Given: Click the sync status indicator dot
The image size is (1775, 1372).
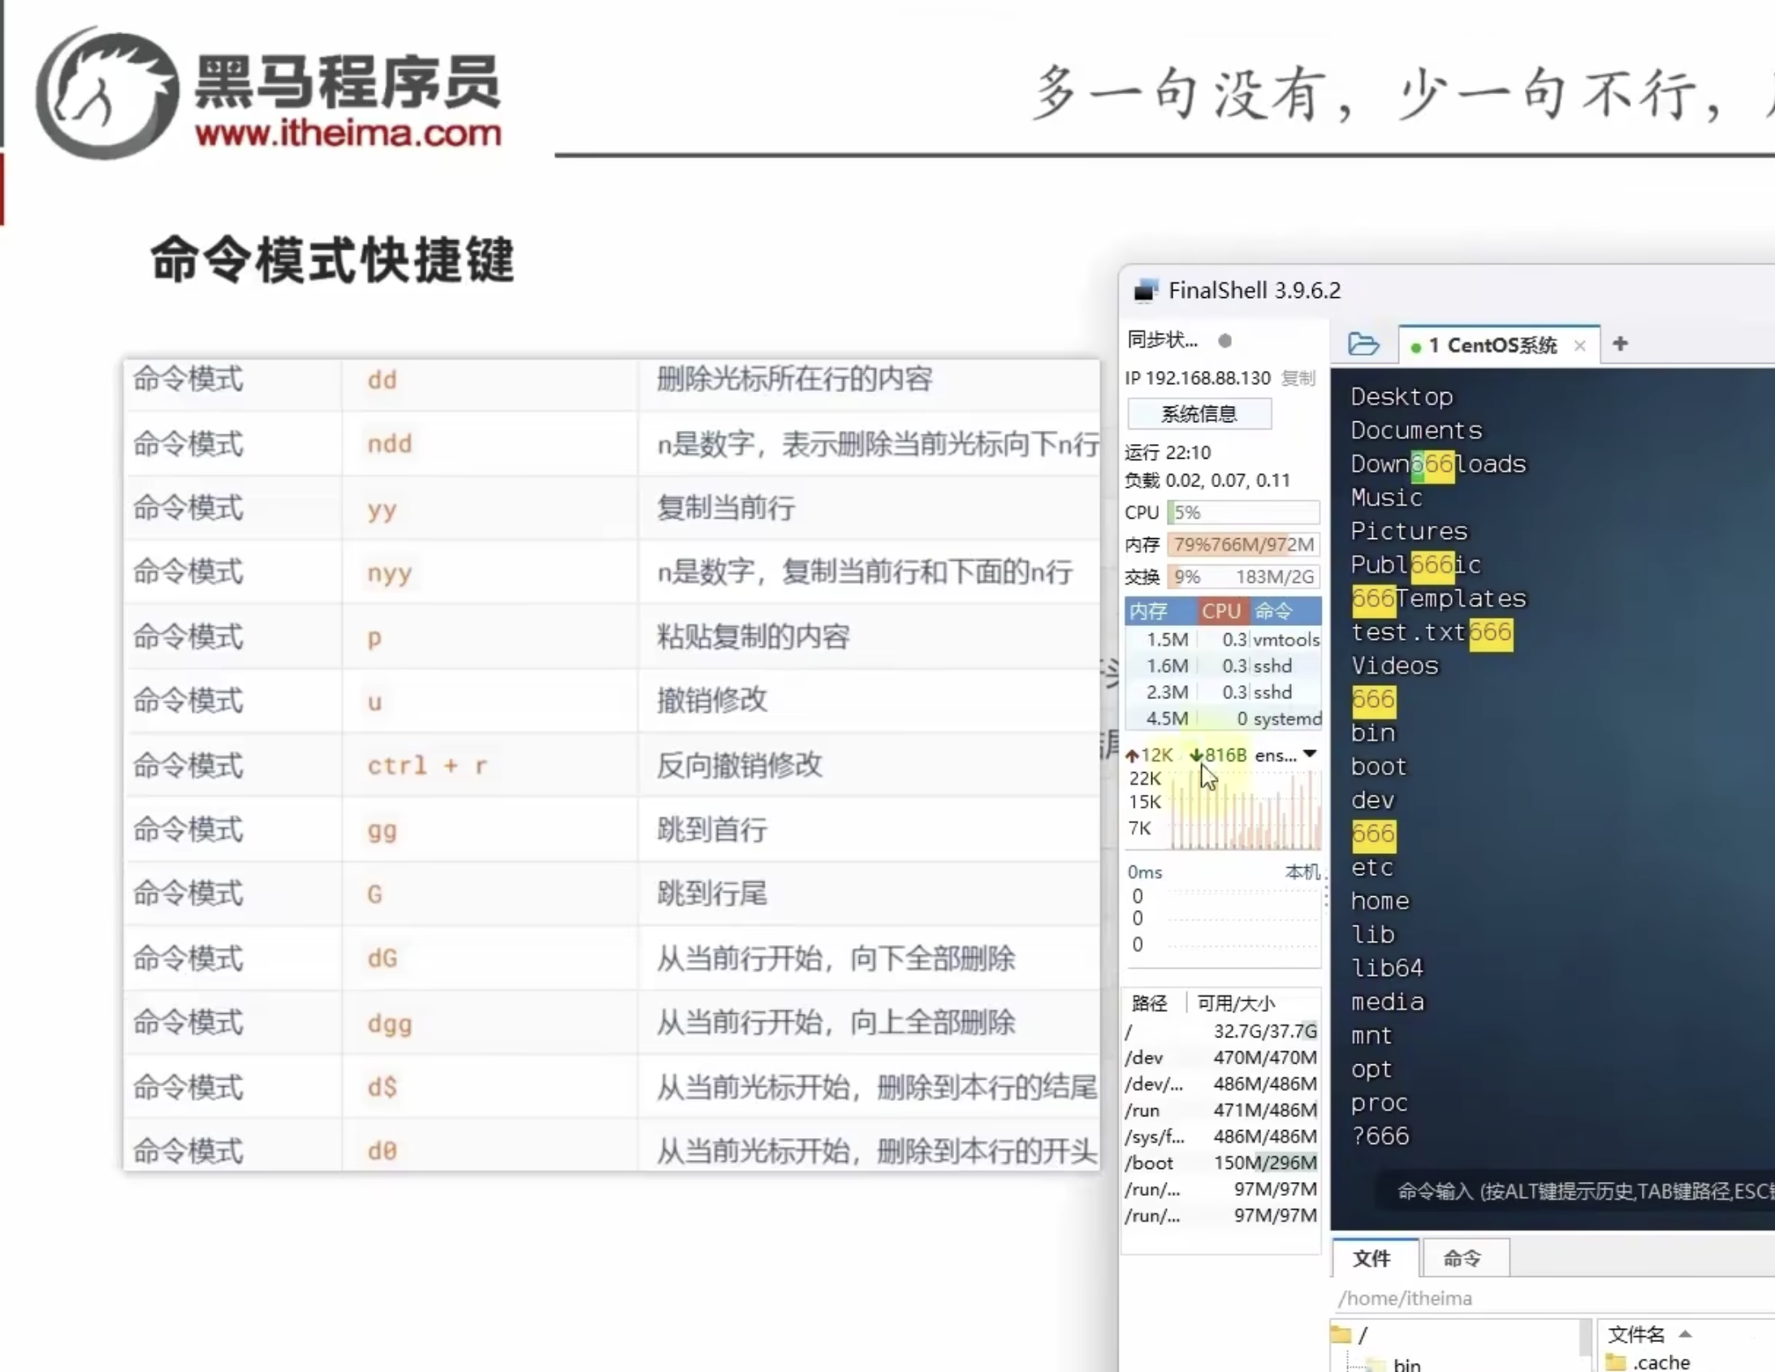Looking at the screenshot, I should 1224,340.
